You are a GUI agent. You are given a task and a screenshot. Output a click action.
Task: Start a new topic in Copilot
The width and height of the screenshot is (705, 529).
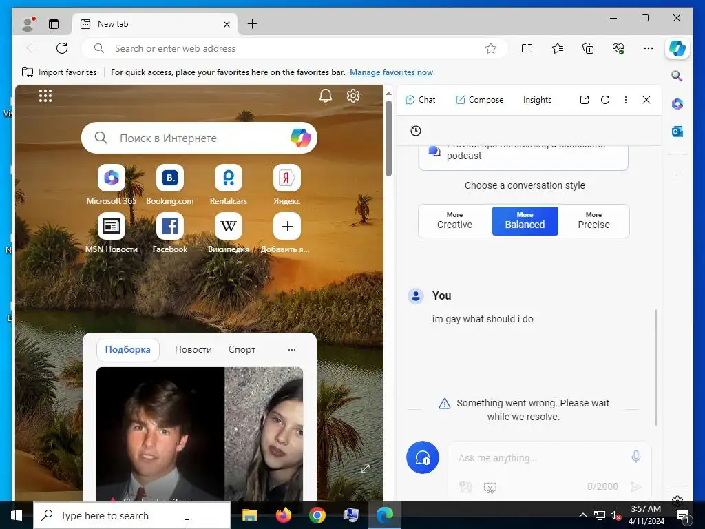(x=423, y=457)
